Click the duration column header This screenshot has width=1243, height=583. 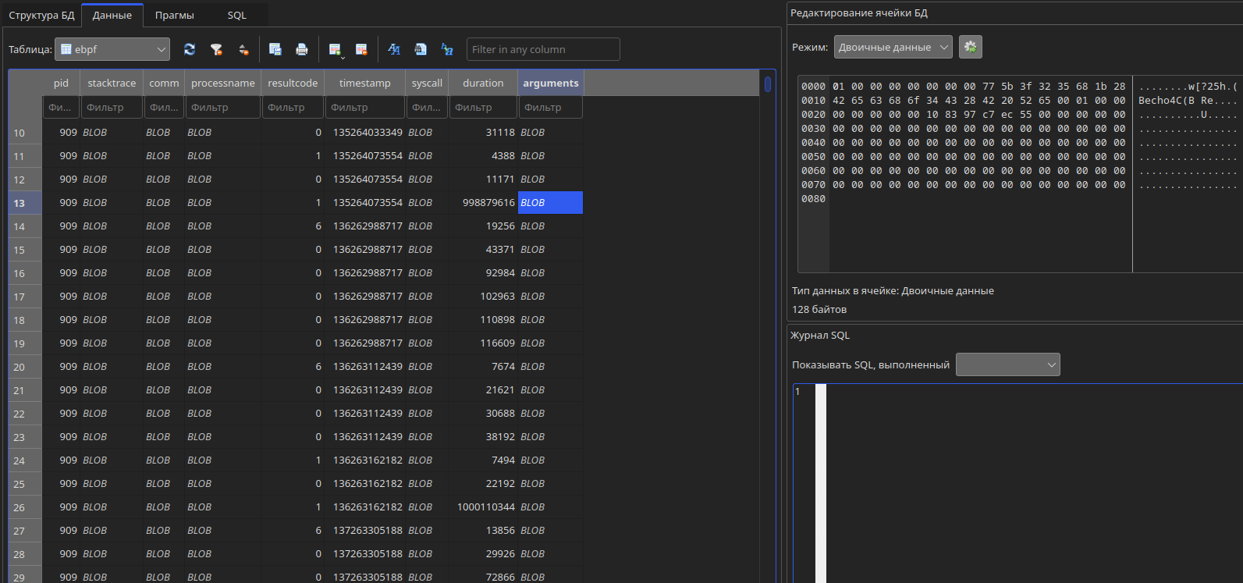tap(483, 83)
